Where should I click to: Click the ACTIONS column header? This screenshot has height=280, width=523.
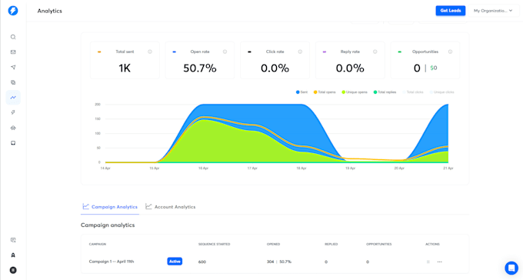(432, 245)
